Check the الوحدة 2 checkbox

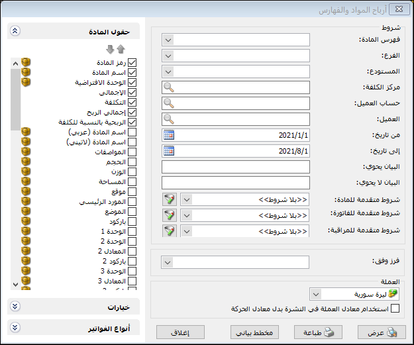pos(132,241)
